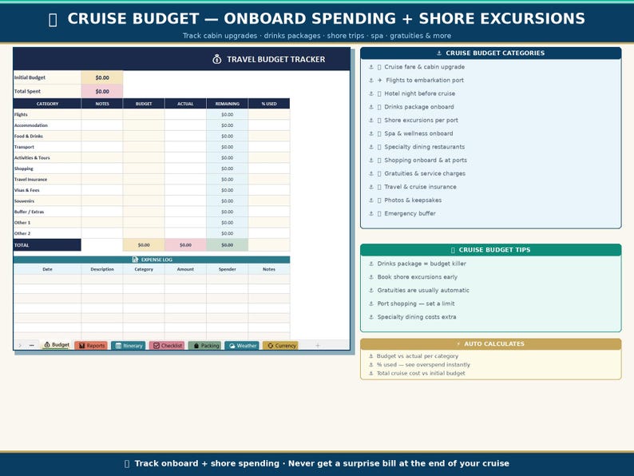
Task: Click the BUDGET column header
Action: click(144, 104)
